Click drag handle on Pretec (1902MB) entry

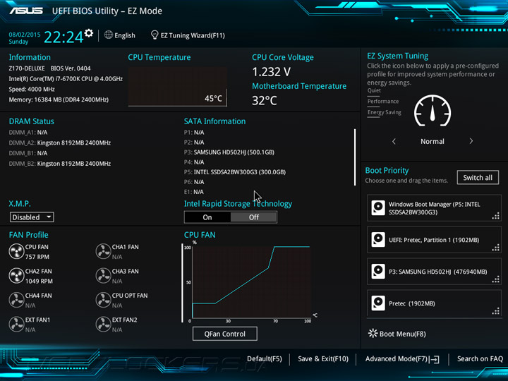(x=496, y=311)
